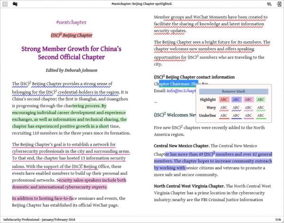Apply the pink highlight swatch

248,100
